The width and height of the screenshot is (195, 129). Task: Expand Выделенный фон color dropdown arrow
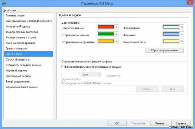click(182, 41)
